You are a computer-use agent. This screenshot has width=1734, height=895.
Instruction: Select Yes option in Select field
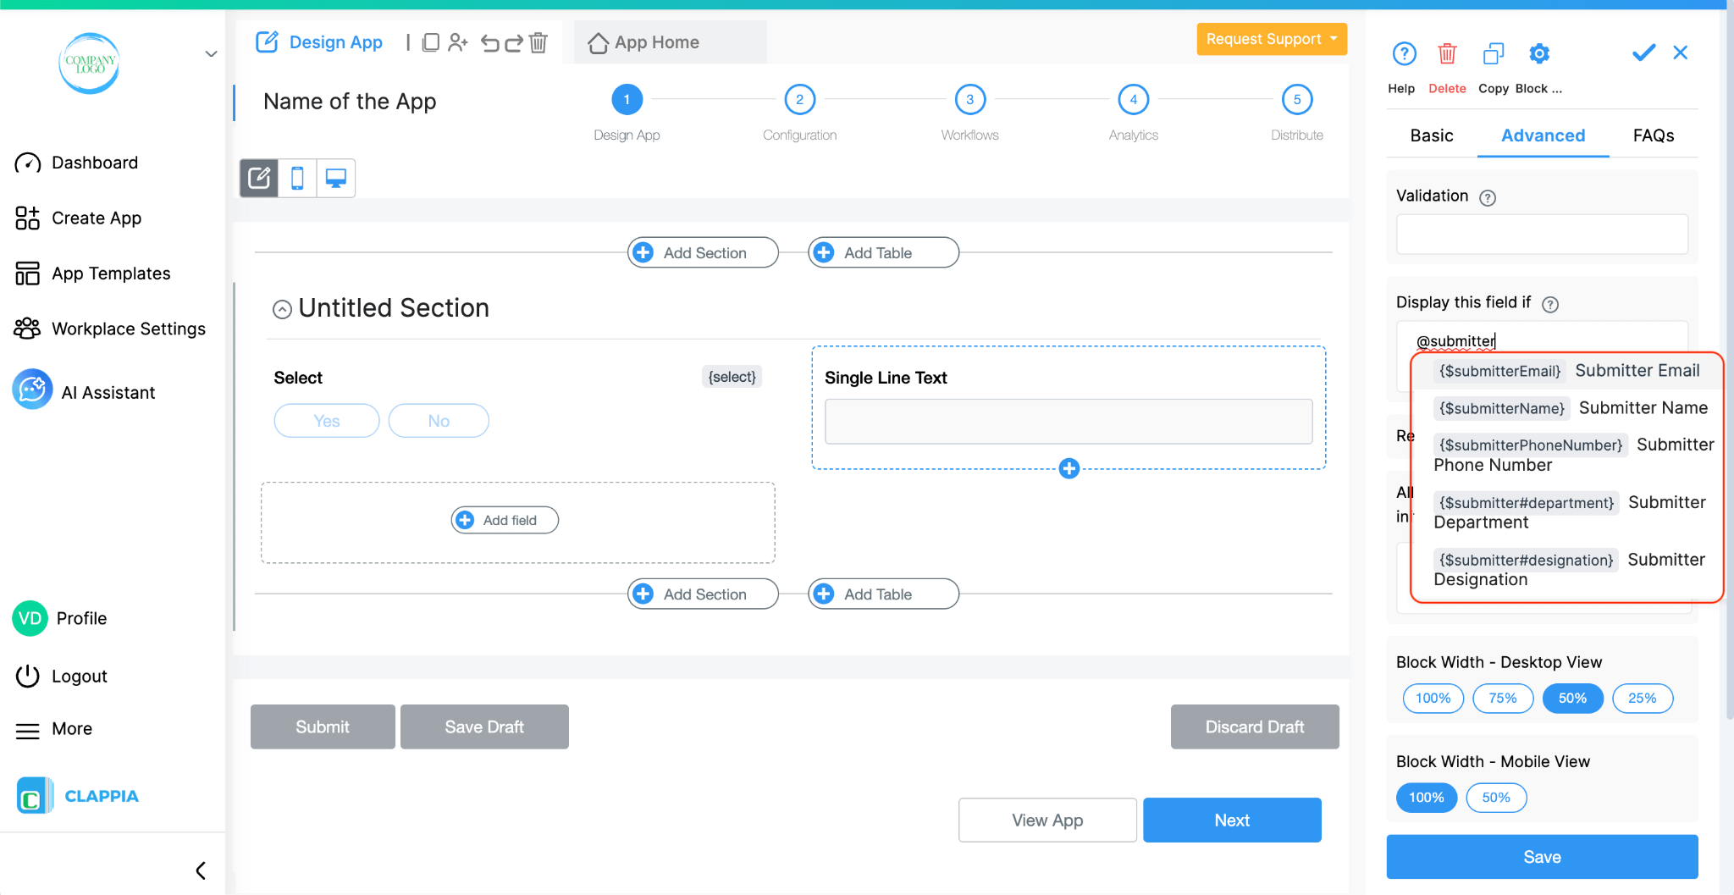pos(327,421)
